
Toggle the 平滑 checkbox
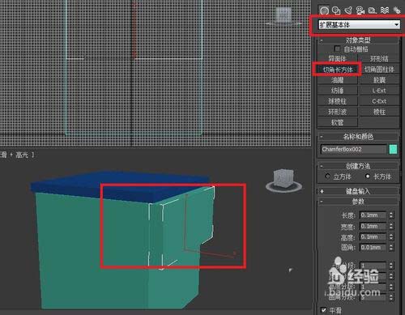[x=323, y=309]
